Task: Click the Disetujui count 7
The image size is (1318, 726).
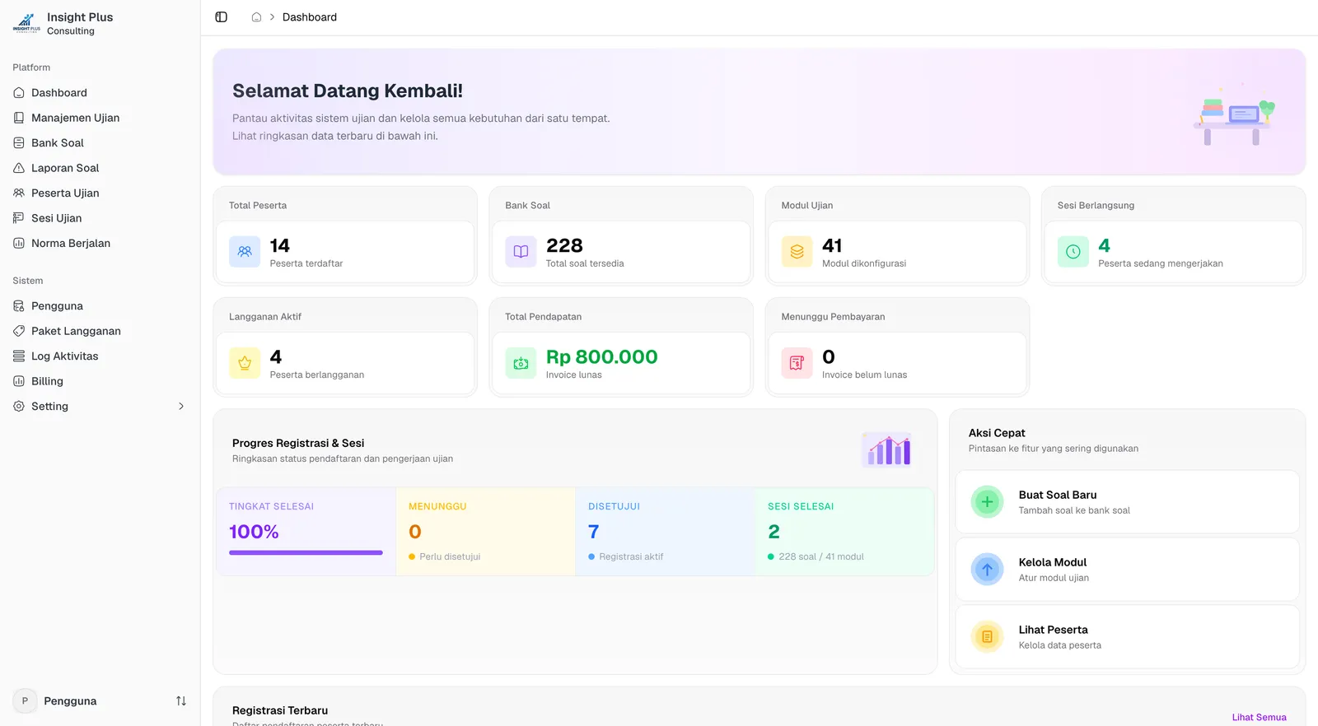Action: click(594, 532)
